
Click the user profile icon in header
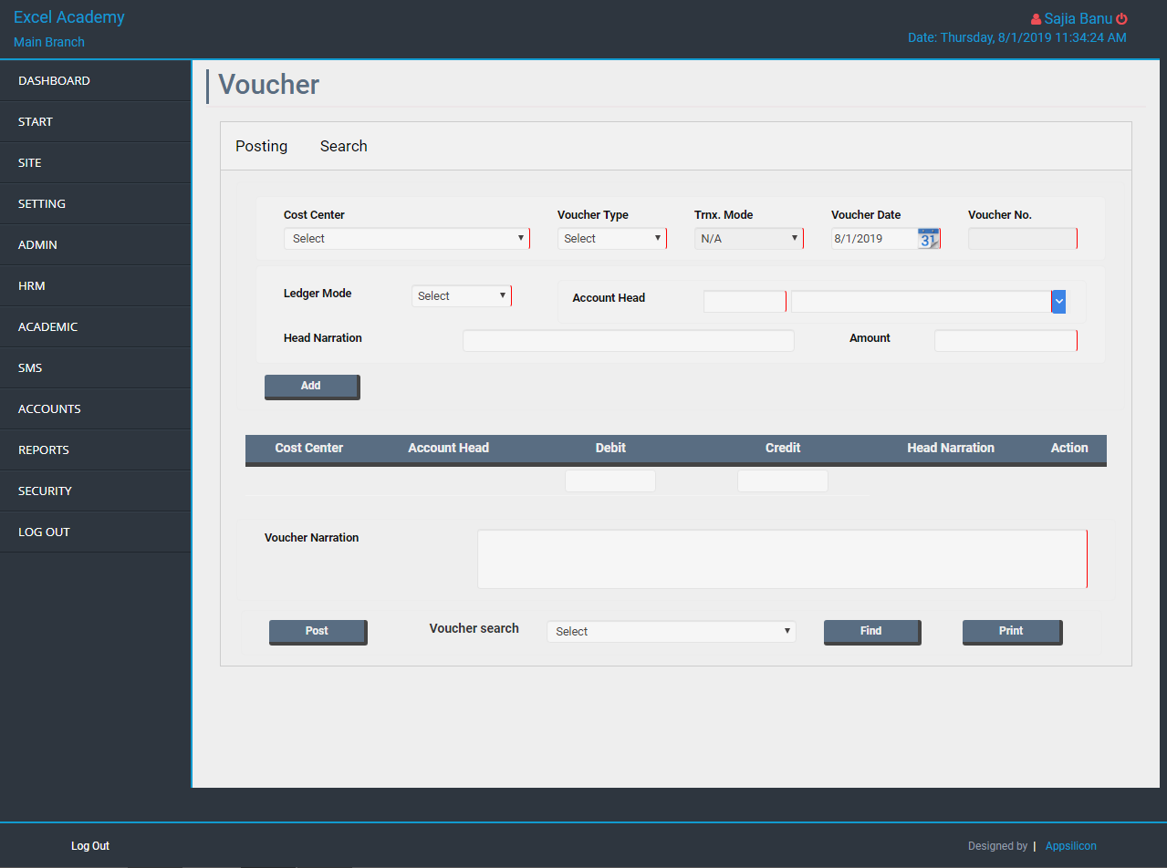[x=1036, y=19]
